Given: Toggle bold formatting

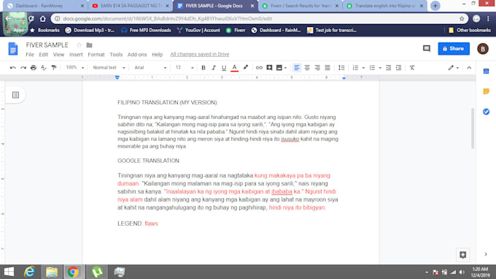Looking at the screenshot, I should (x=204, y=67).
